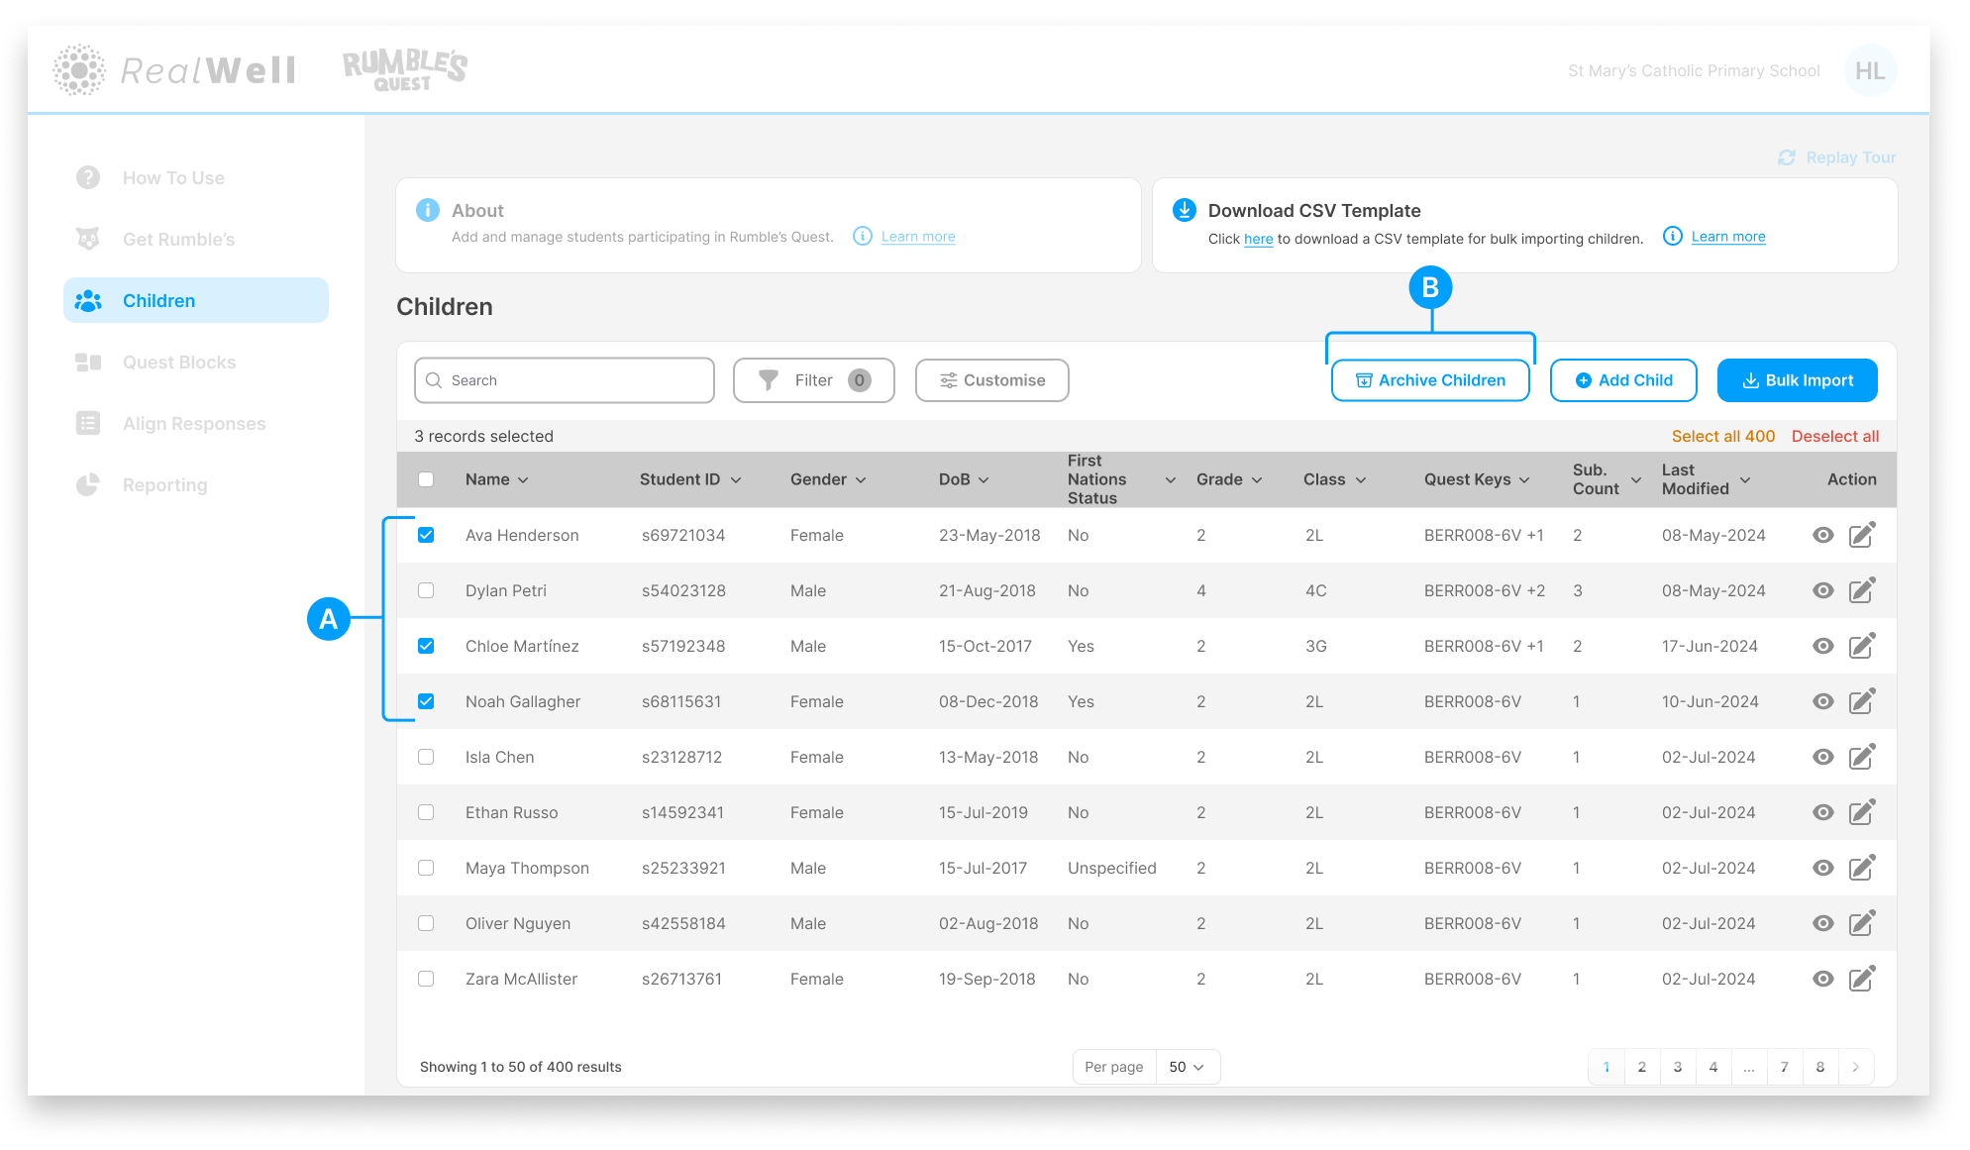The width and height of the screenshot is (1970, 1150).
Task: Click the Search input field
Action: click(565, 380)
